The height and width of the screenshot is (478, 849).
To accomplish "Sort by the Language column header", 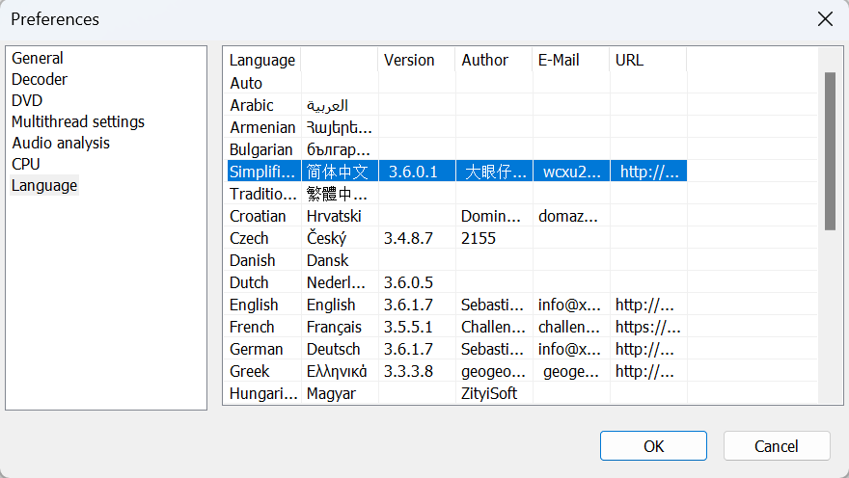I will 262,60.
